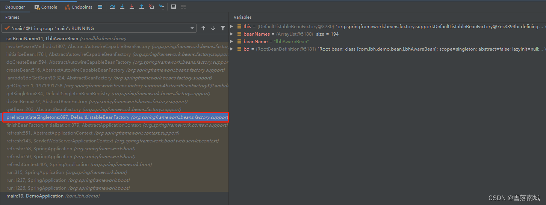This screenshot has height=205, width=546.
Task: Click the Frames panel header
Action: [x=12, y=17]
